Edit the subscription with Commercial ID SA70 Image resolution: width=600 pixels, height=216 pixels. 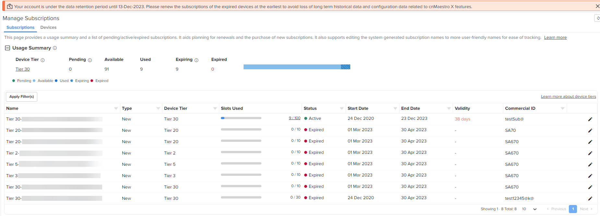pos(590,131)
